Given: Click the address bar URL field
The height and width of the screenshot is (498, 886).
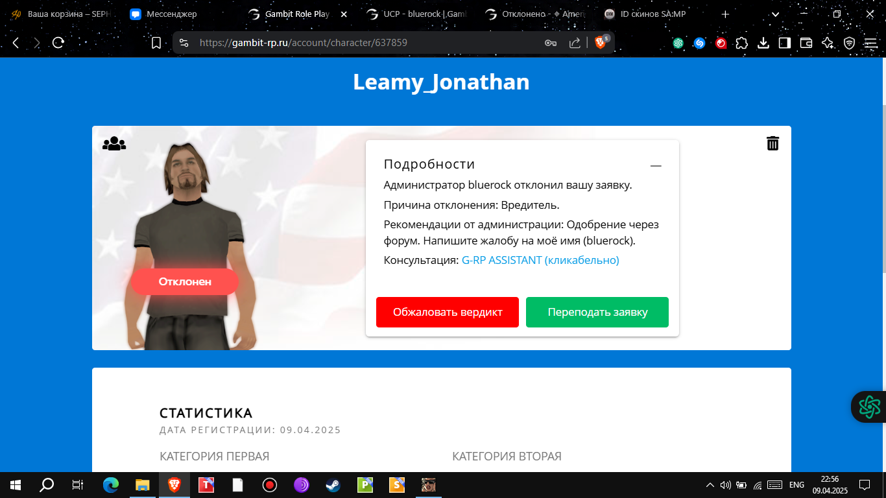Looking at the screenshot, I should tap(363, 43).
